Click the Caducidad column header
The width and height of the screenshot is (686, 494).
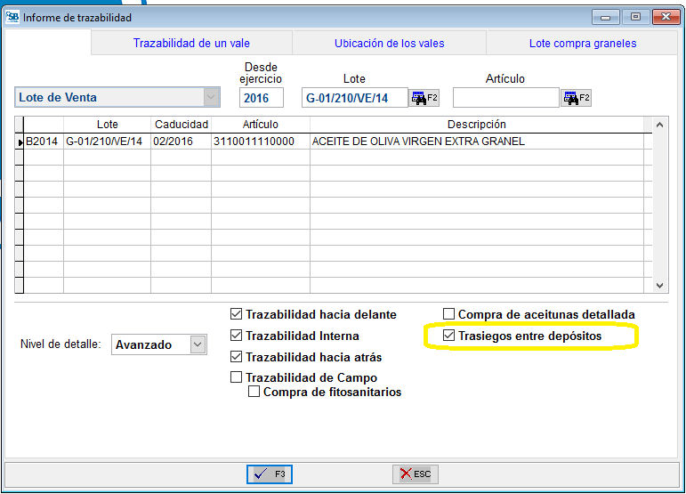(x=182, y=125)
